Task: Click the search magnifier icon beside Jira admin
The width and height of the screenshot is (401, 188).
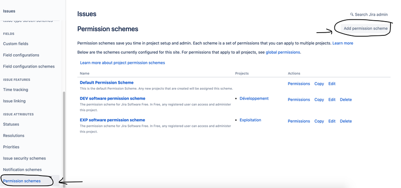Action: tap(352, 15)
